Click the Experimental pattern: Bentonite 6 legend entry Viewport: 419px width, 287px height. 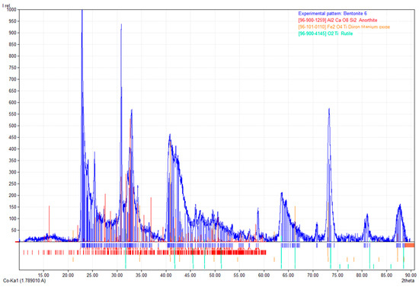click(x=332, y=14)
